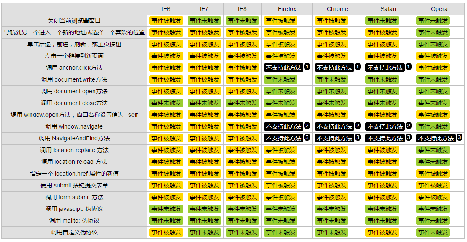Click row label 调用 document.open方法
This screenshot has width=467, height=242.
click(74, 91)
